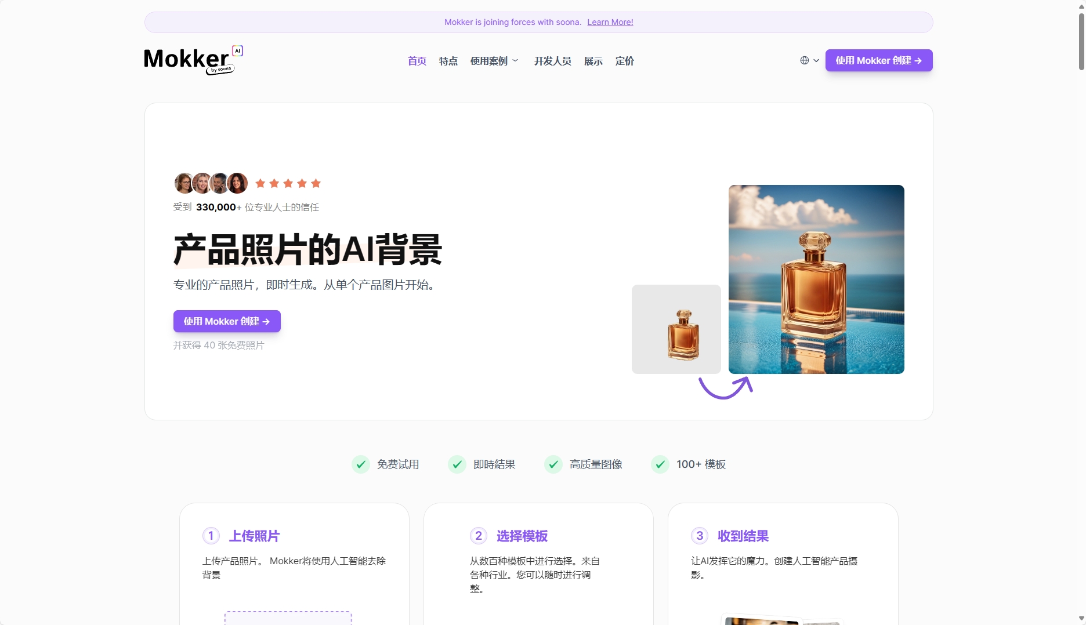Click the perfume bottle pool scene image
Screen dimensions: 1086x625
click(x=816, y=279)
